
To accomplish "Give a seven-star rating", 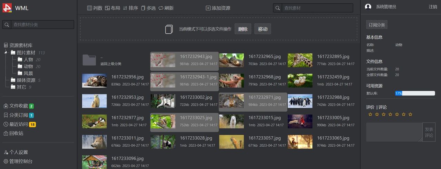I will [x=410, y=114].
